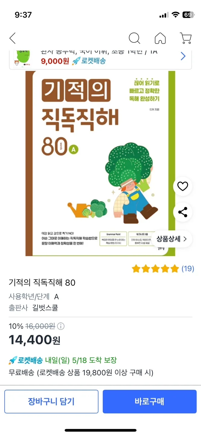201x436 pixels.
Task: Tap the five-star rating
Action: coord(155,268)
